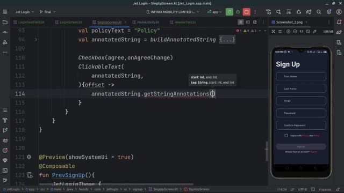Click the 4 spaces indent setting
Screen dimensions: 344x193
(x=325, y=189)
